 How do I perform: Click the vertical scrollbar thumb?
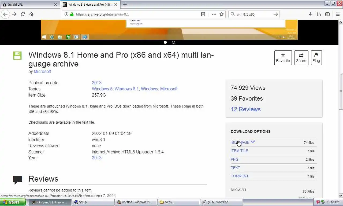coord(341,91)
